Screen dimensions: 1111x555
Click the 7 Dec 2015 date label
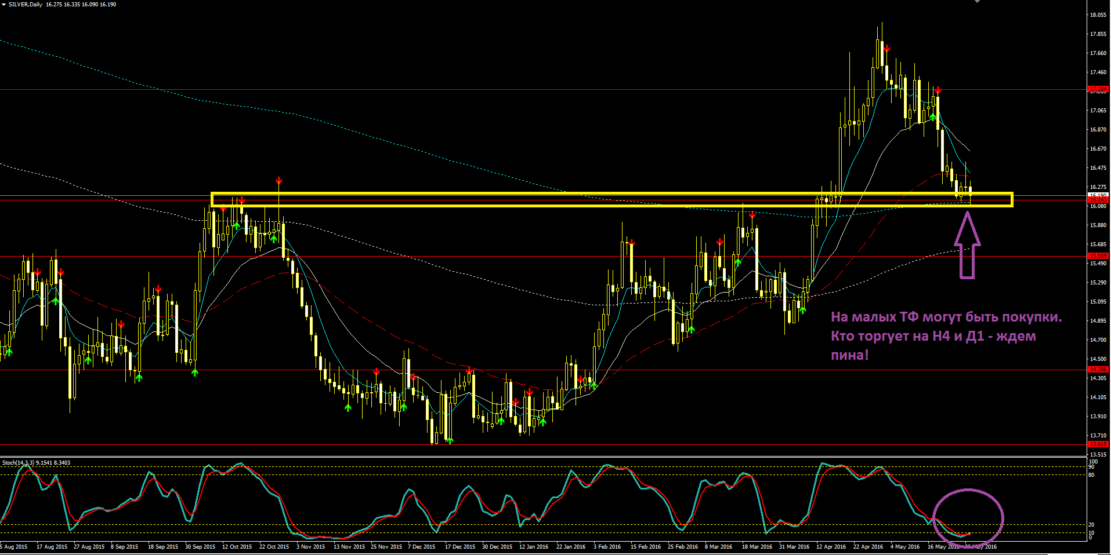[x=421, y=547]
